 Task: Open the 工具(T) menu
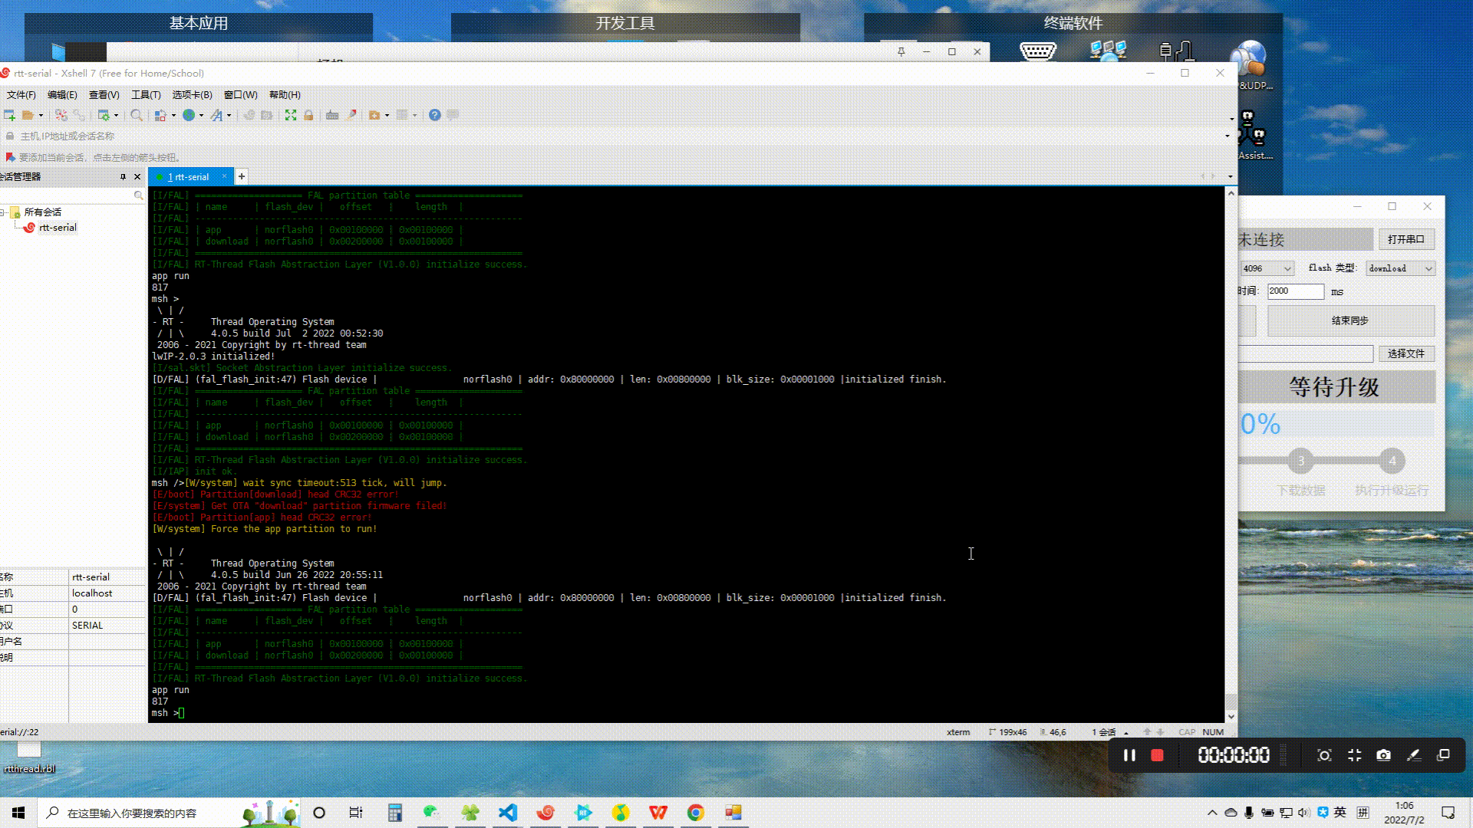(x=146, y=95)
